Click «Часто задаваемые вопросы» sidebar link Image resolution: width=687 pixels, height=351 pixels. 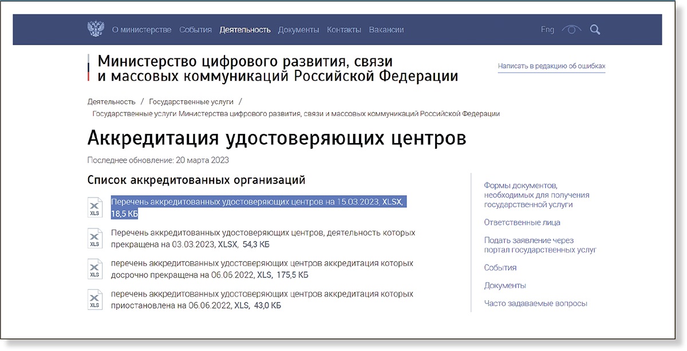pos(535,303)
